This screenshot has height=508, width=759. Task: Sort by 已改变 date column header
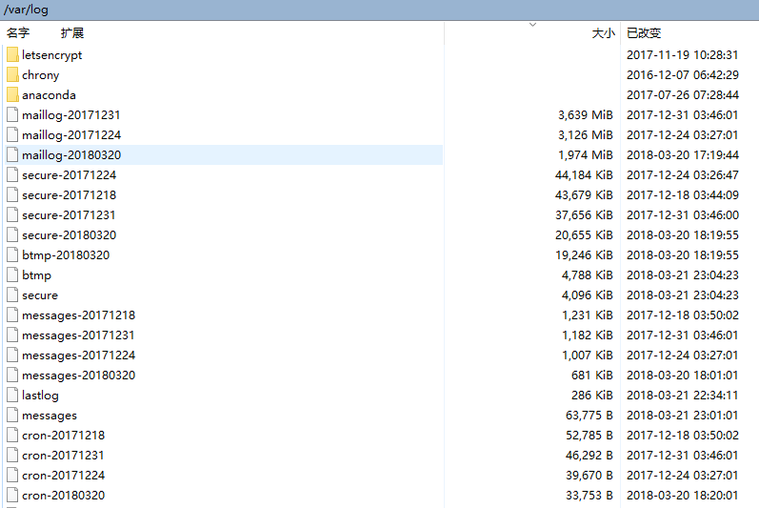644,33
